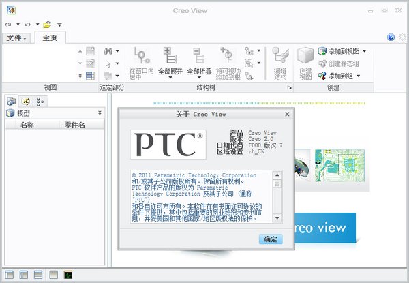Click the circuit board thumbnail in the main window
409x283 pixels.
point(340,166)
